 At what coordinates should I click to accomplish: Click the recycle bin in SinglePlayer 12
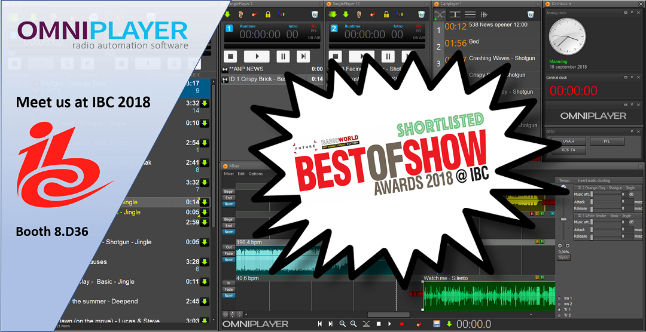(422, 15)
